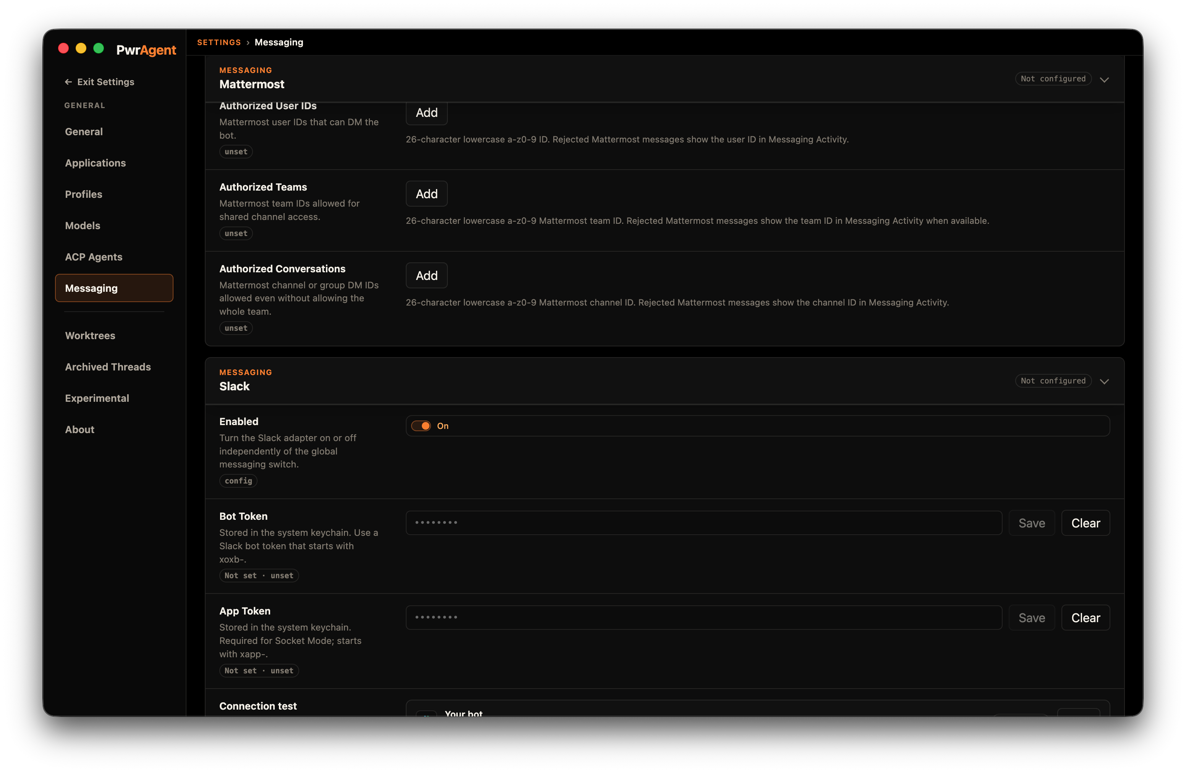
Task: Click the unset tag under Authorized Conversations
Action: [236, 328]
